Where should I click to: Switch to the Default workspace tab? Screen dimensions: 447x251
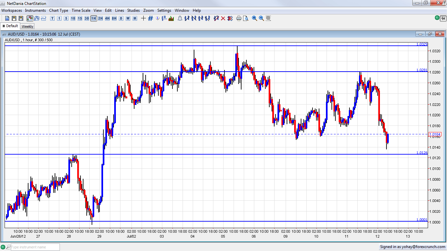click(10, 26)
